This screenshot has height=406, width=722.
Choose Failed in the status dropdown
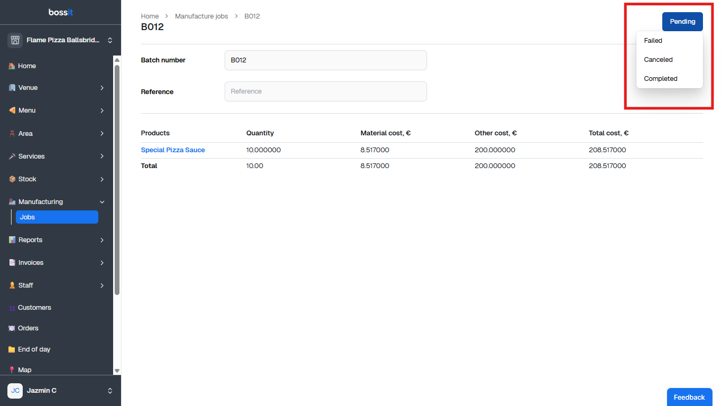[x=653, y=41]
